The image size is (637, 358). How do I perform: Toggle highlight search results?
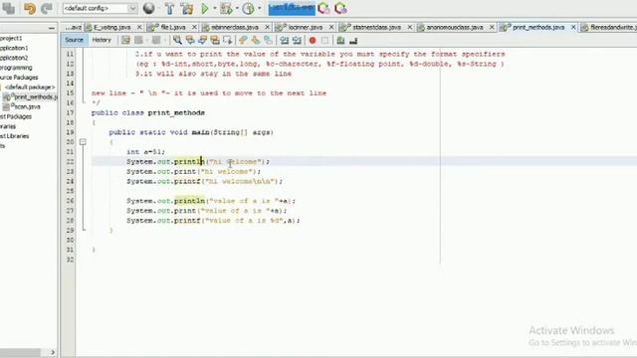(x=215, y=40)
